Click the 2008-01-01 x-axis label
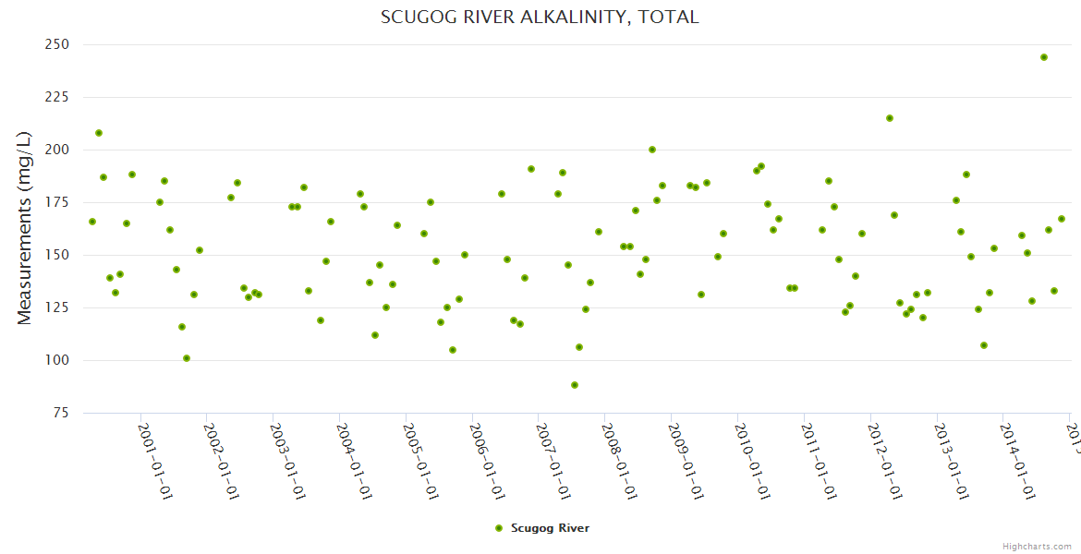This screenshot has height=554, width=1081. 618,460
